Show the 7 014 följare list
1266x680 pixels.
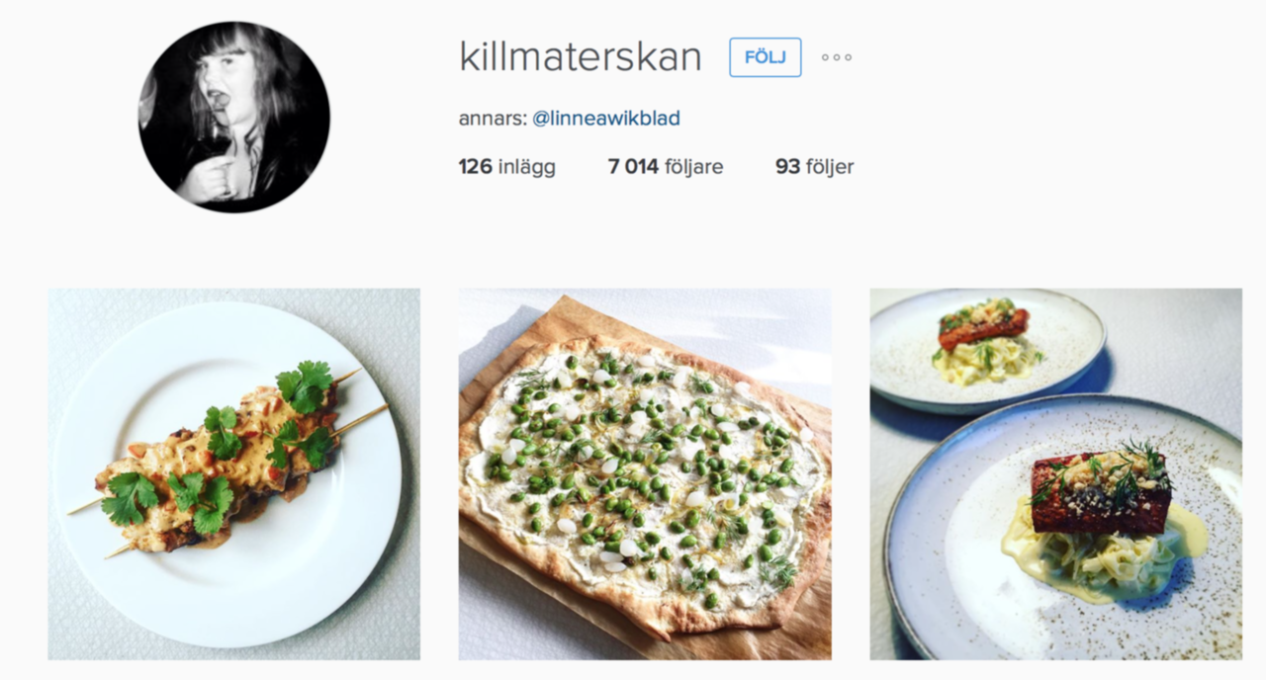click(x=666, y=167)
